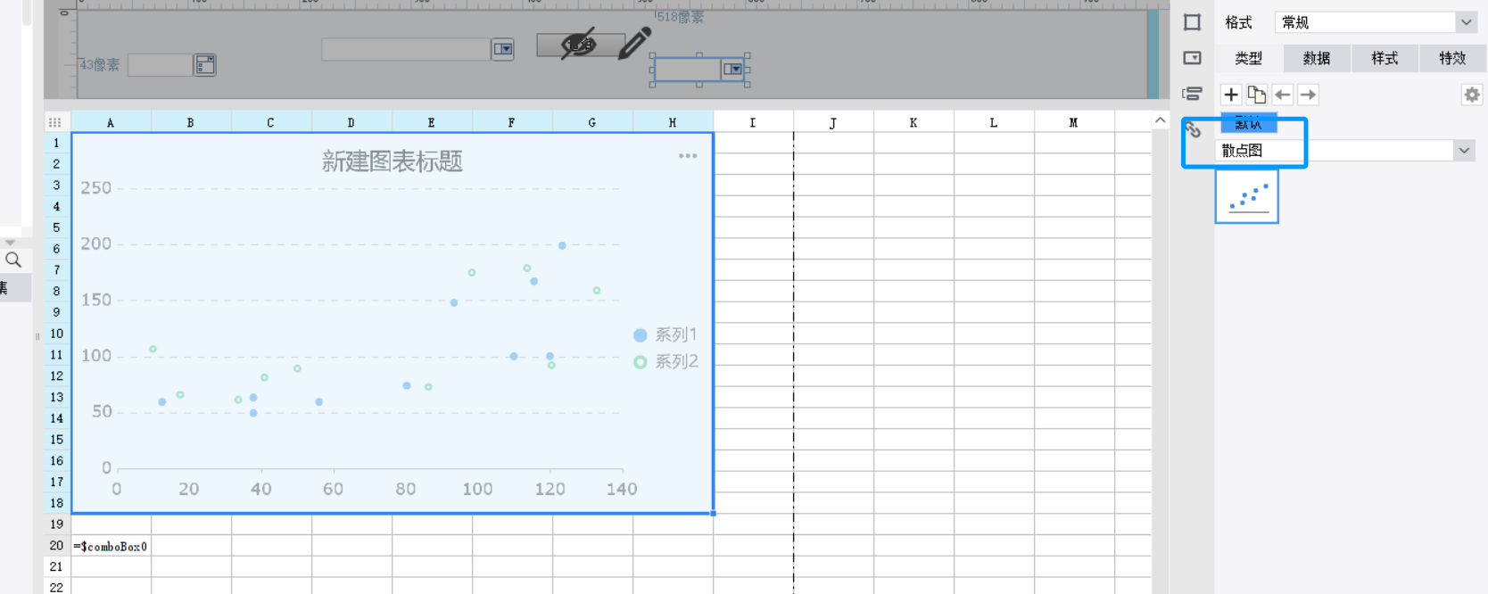
Task: Switch to the 数据 tab
Action: (x=1316, y=58)
